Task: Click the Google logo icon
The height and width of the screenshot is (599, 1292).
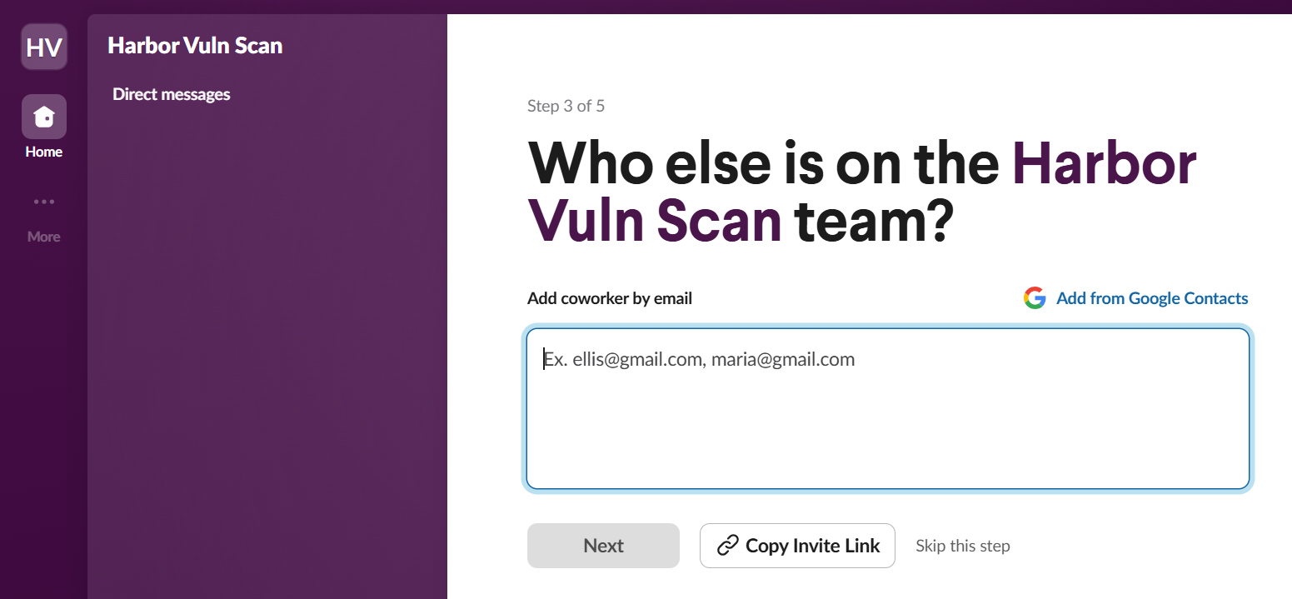Action: pos(1035,298)
